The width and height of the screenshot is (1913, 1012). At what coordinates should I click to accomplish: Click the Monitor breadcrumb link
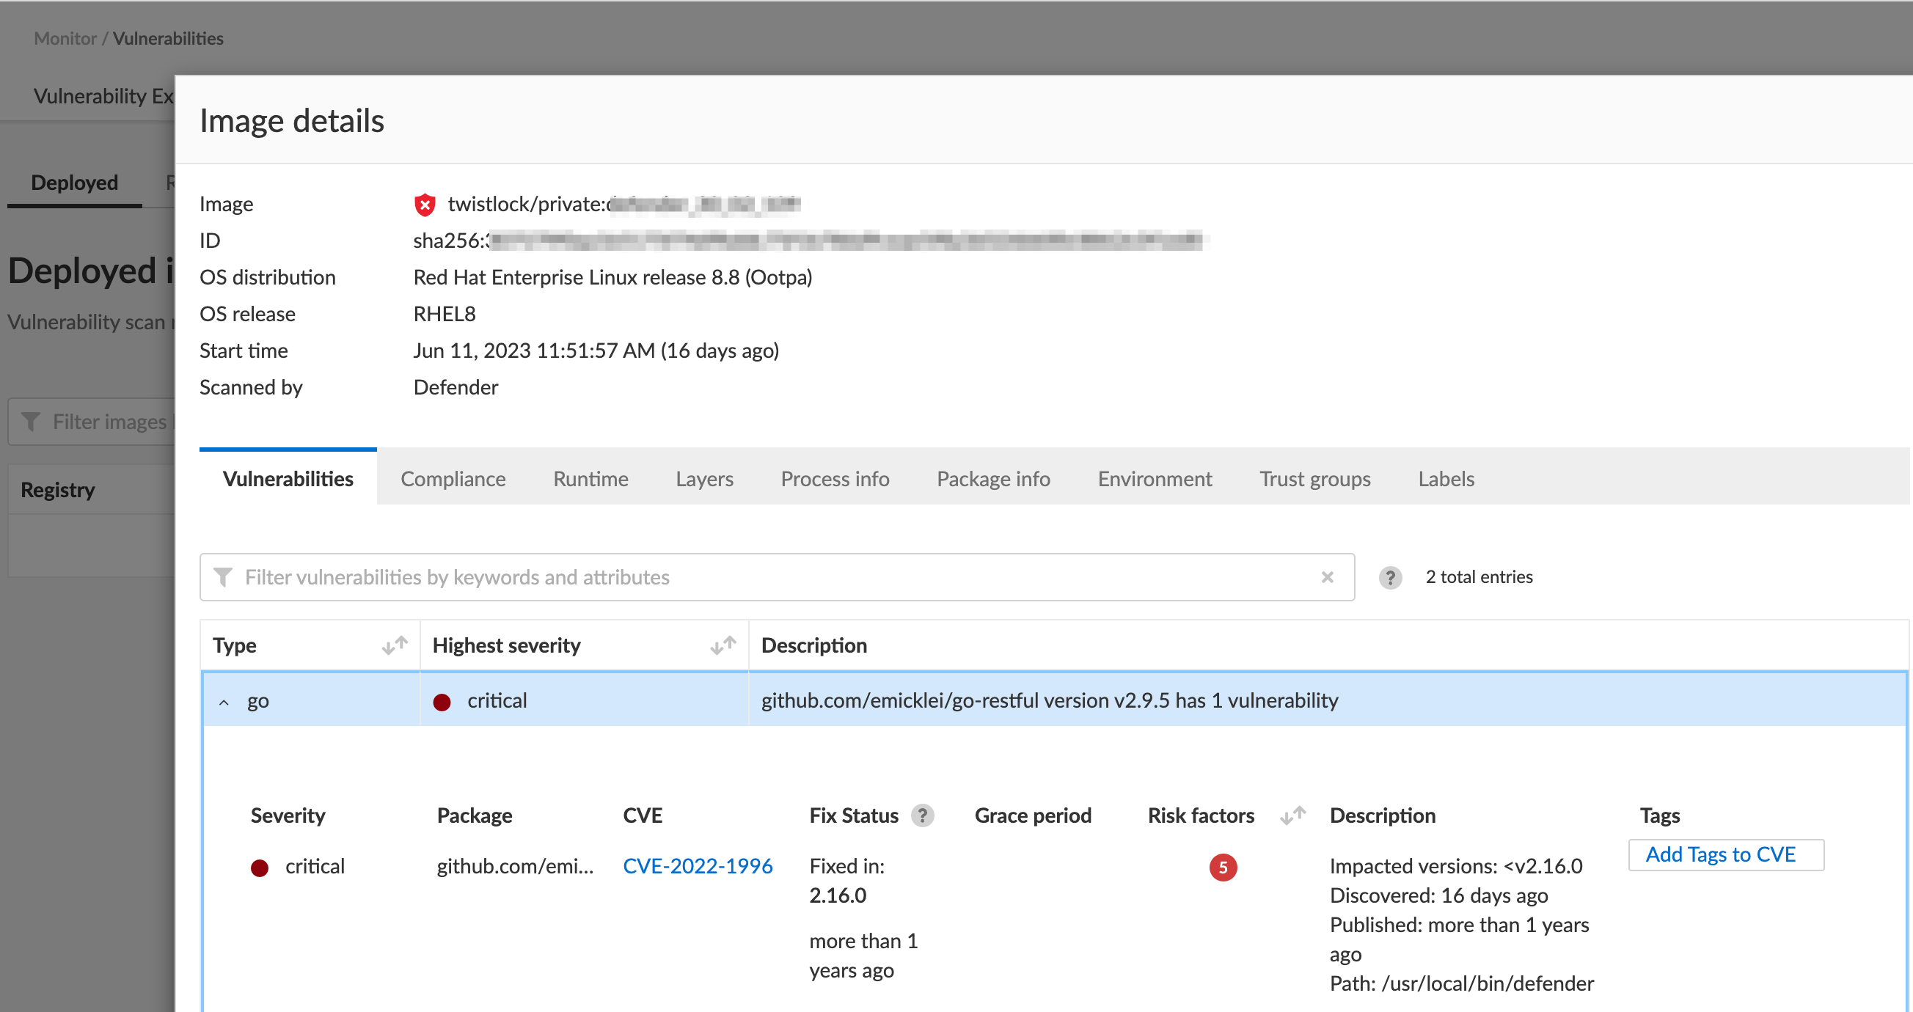click(65, 38)
